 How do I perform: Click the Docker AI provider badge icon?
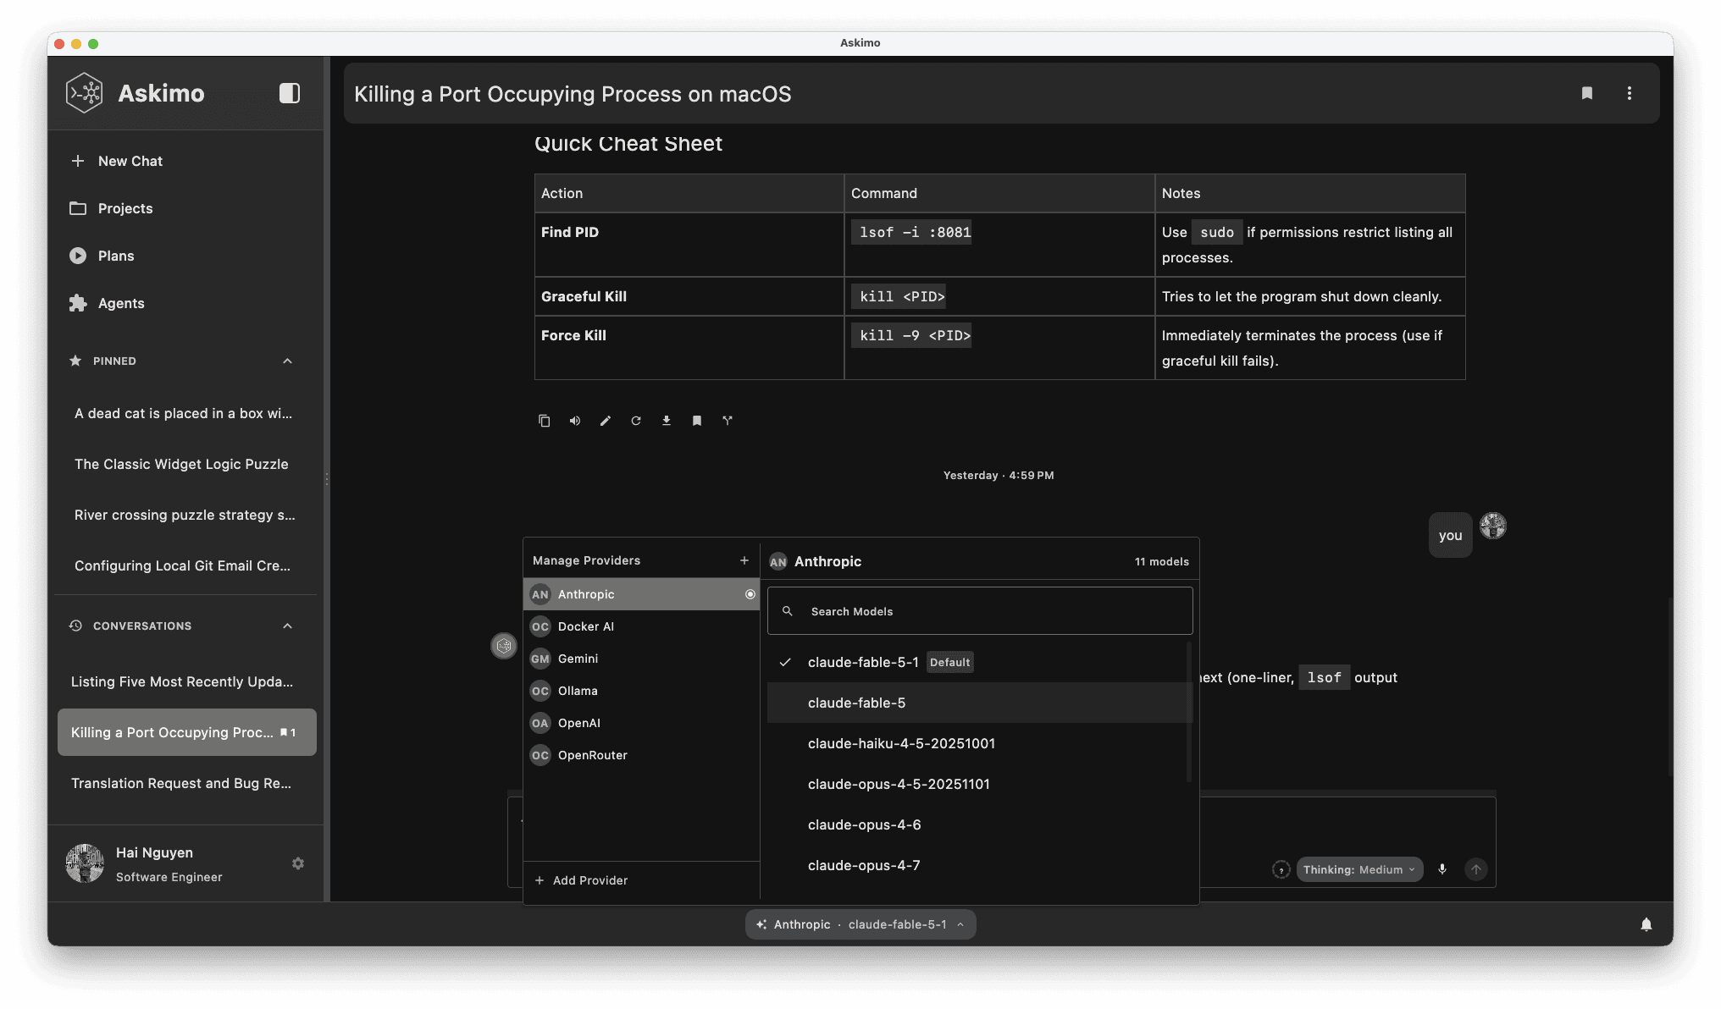pyautogui.click(x=540, y=626)
